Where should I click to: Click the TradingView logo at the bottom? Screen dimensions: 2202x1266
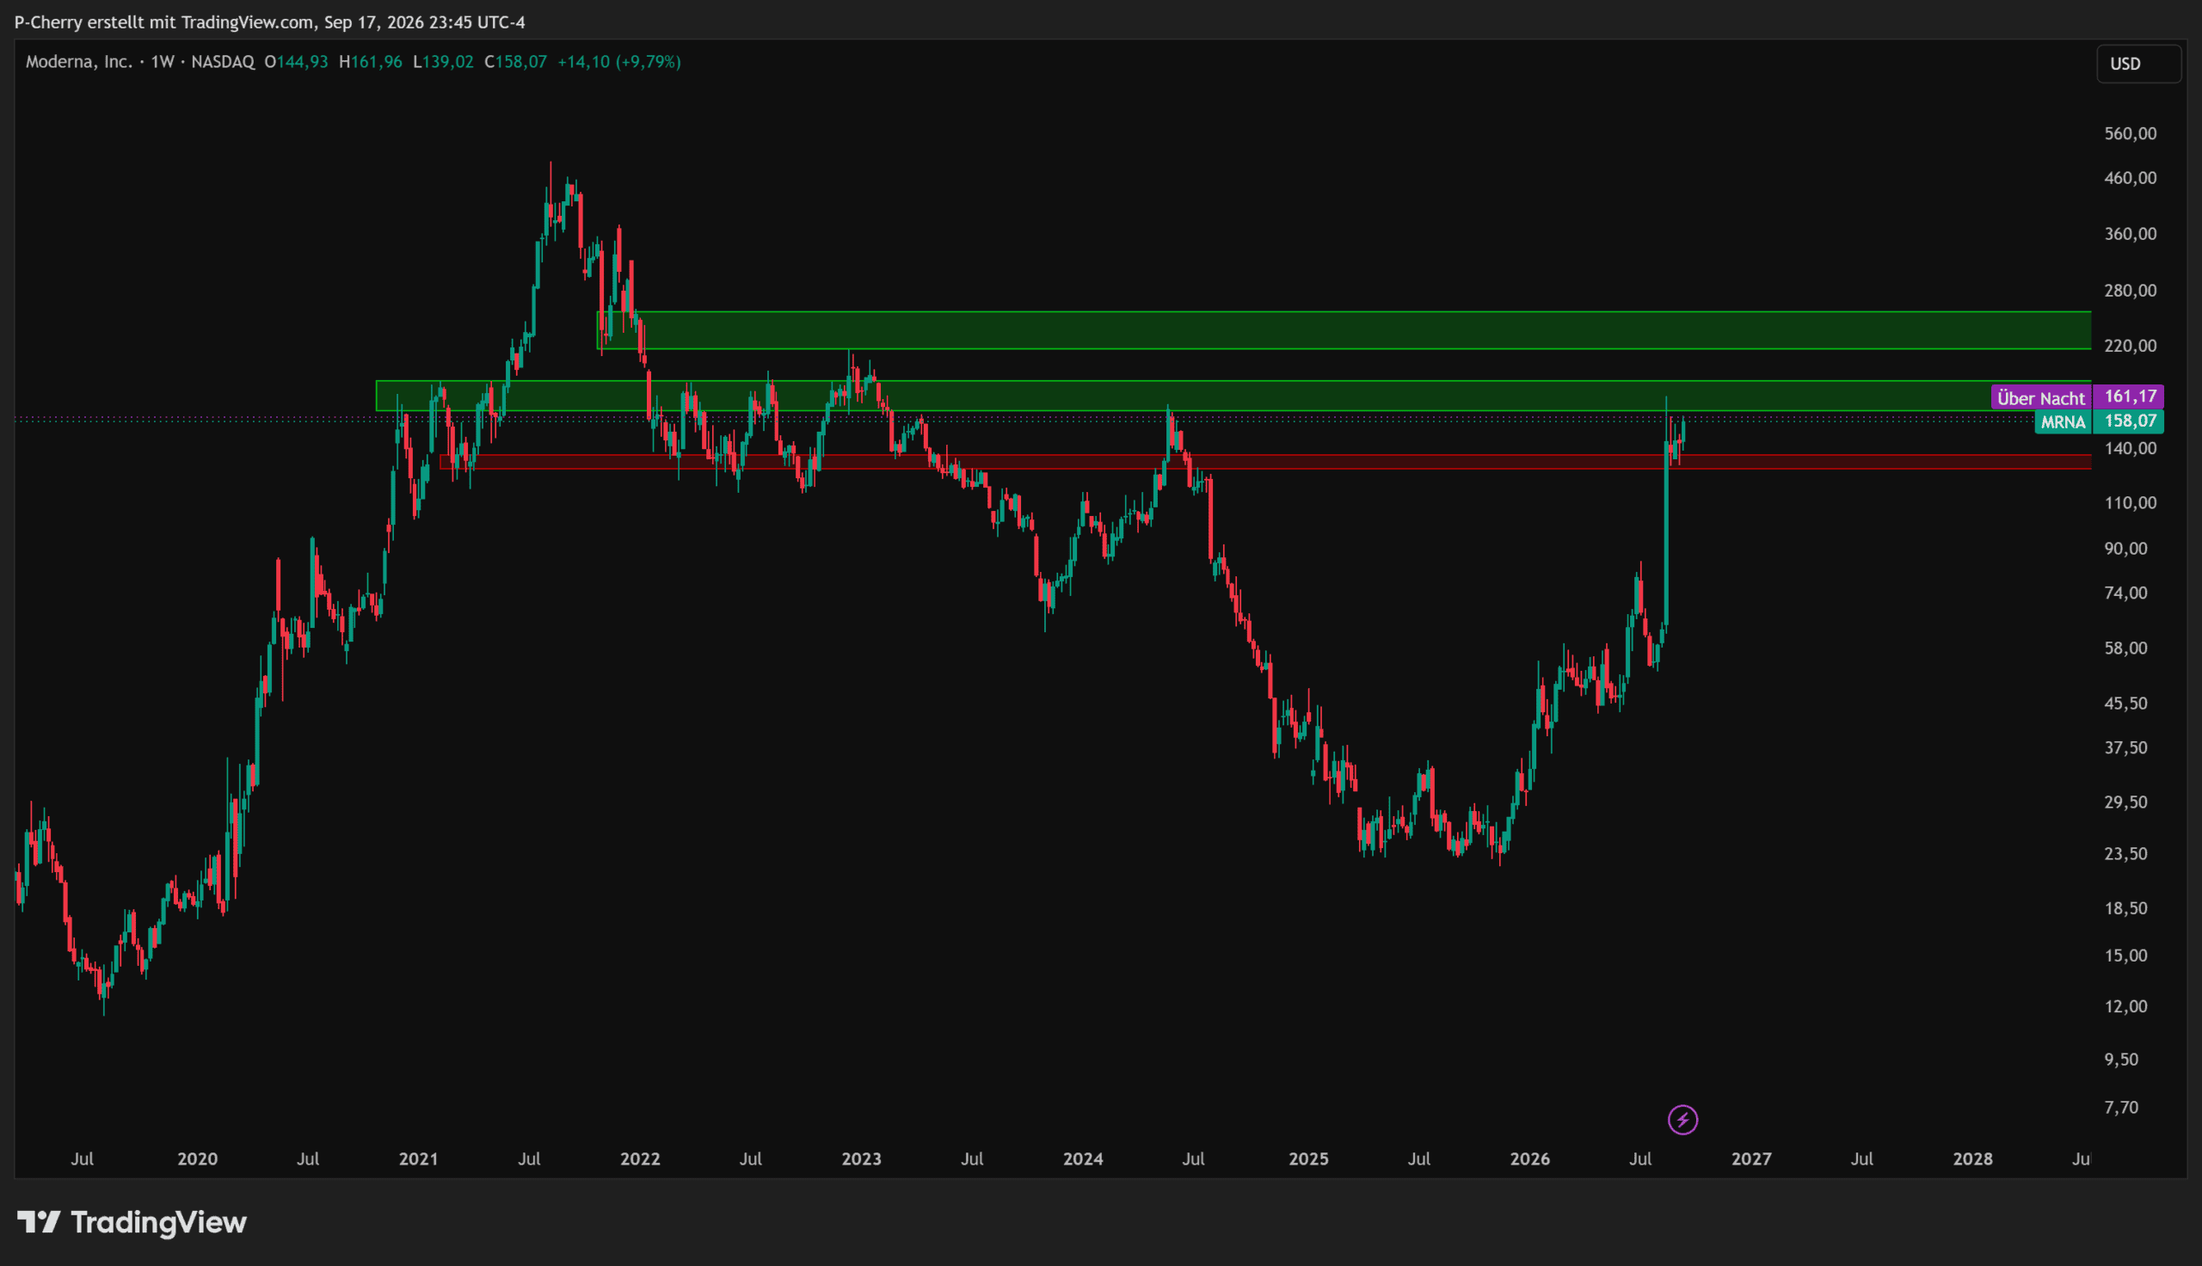pos(132,1222)
